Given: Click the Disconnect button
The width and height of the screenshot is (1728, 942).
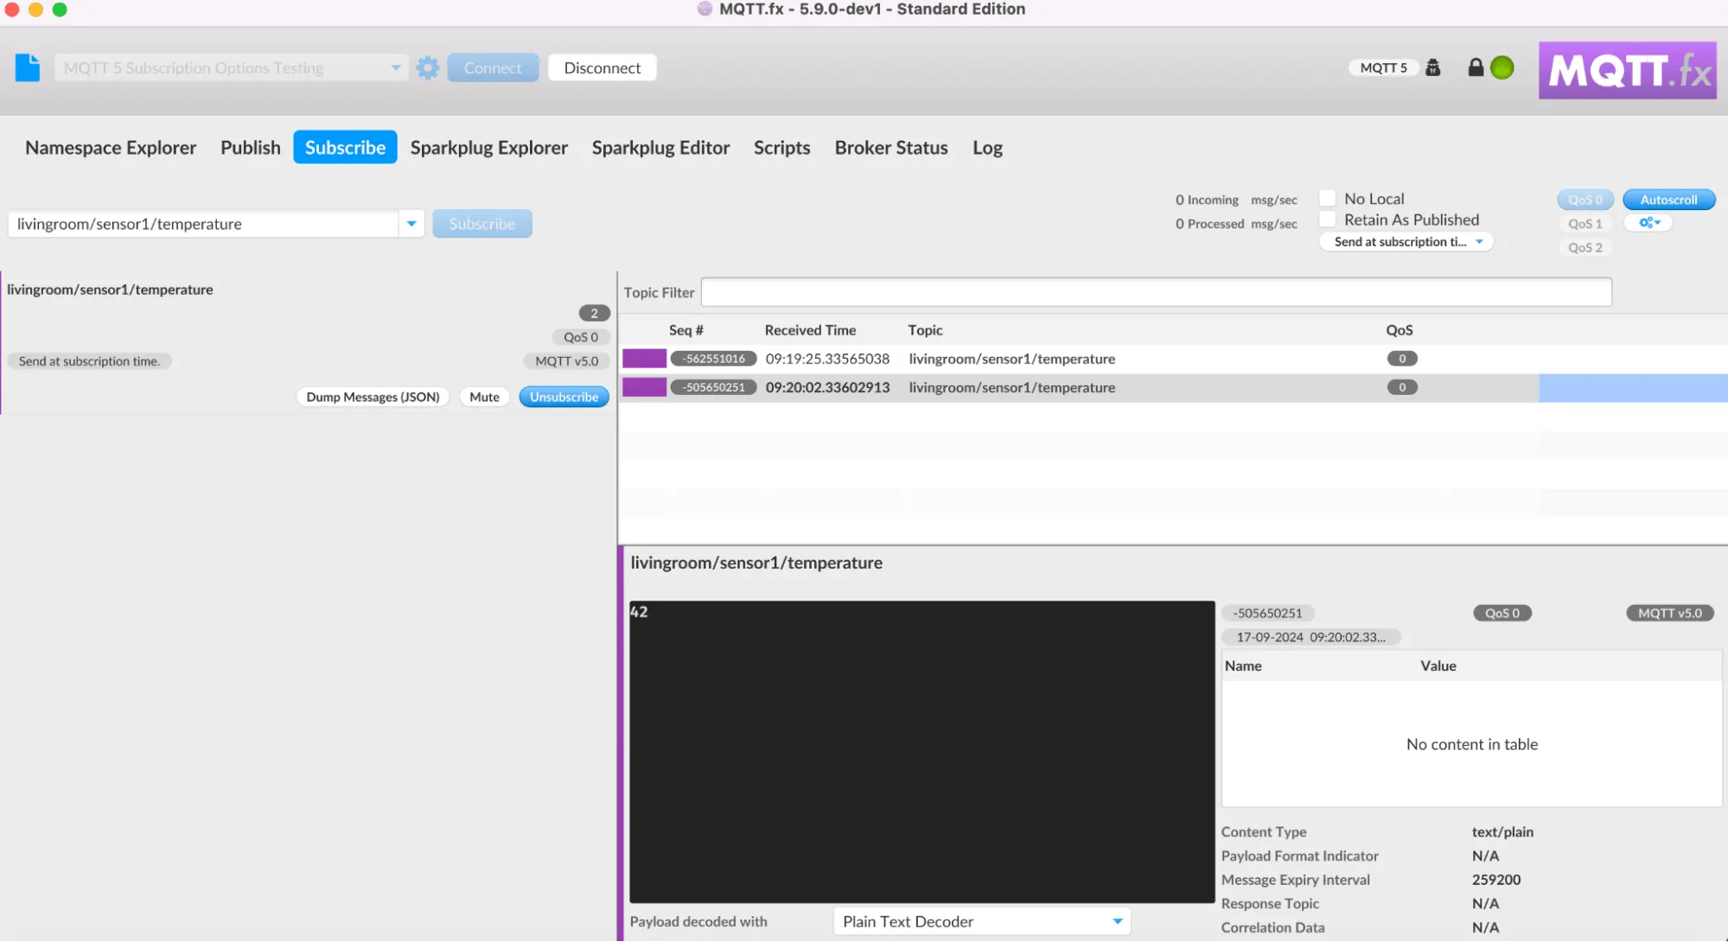Looking at the screenshot, I should click(x=603, y=67).
